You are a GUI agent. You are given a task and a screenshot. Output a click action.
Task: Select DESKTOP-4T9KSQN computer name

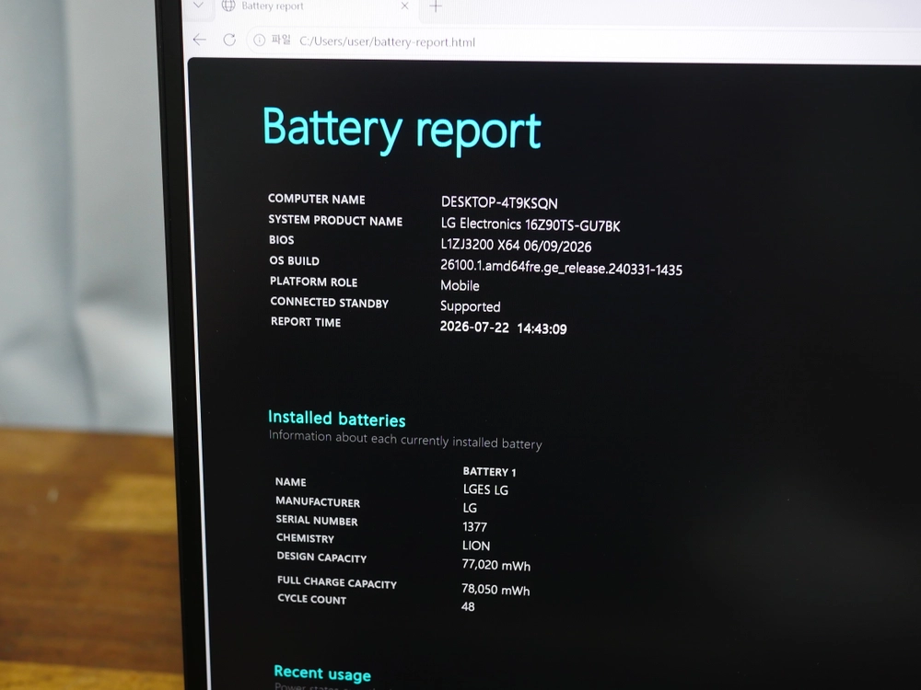point(499,202)
